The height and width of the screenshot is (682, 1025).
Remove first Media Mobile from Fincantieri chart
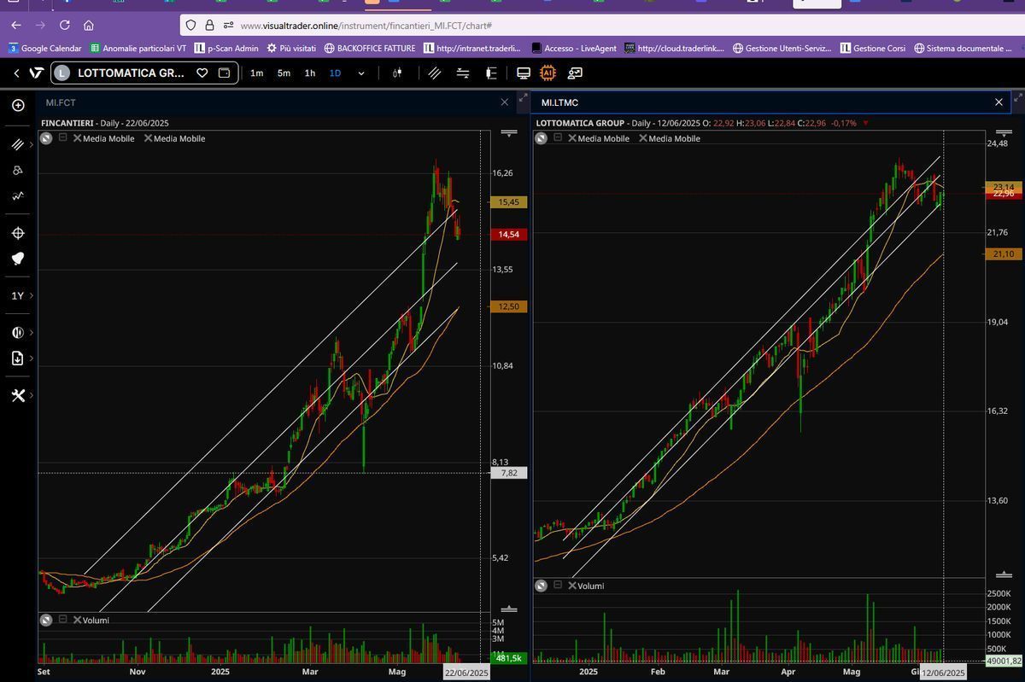(77, 138)
